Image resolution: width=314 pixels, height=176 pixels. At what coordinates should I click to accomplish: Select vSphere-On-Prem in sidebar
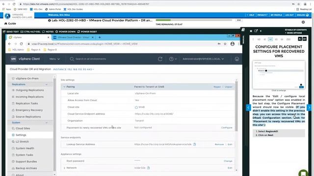(27, 78)
